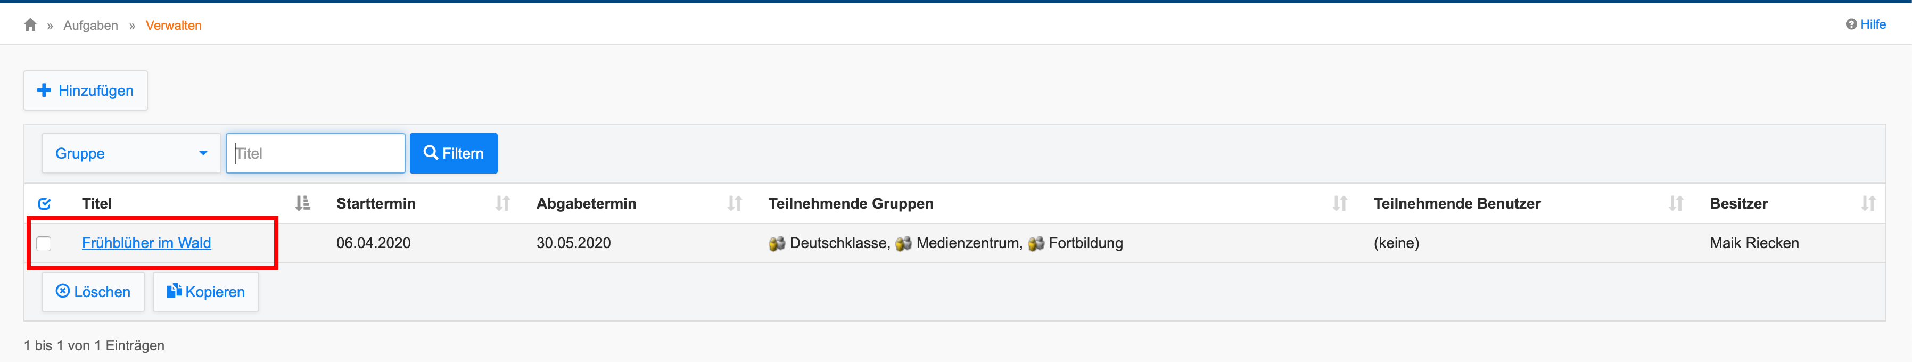
Task: Focus the Titel filter input field
Action: [316, 153]
